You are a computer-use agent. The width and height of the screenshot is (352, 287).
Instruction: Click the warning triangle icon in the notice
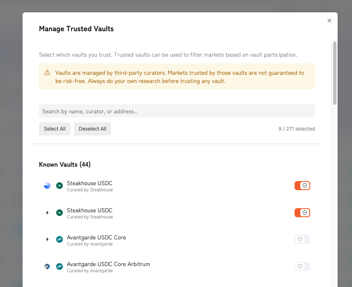[x=47, y=73]
